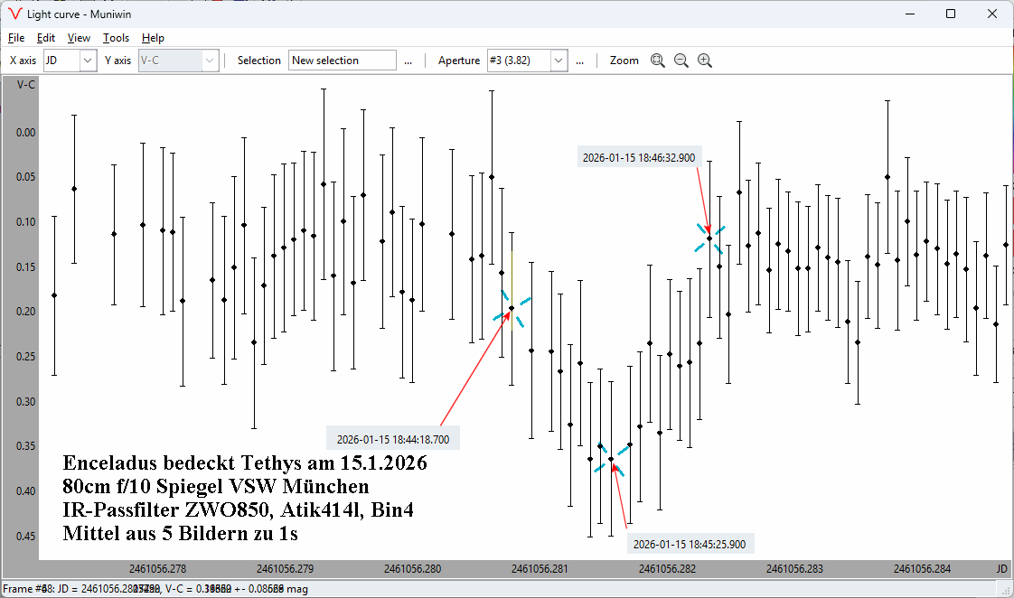1014x598 pixels.
Task: Select the data point marked 18:46:32.900
Action: pos(709,238)
